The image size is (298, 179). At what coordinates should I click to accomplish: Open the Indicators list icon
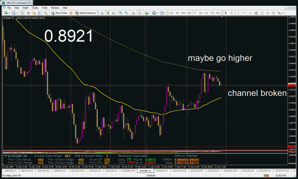(x=146, y=13)
